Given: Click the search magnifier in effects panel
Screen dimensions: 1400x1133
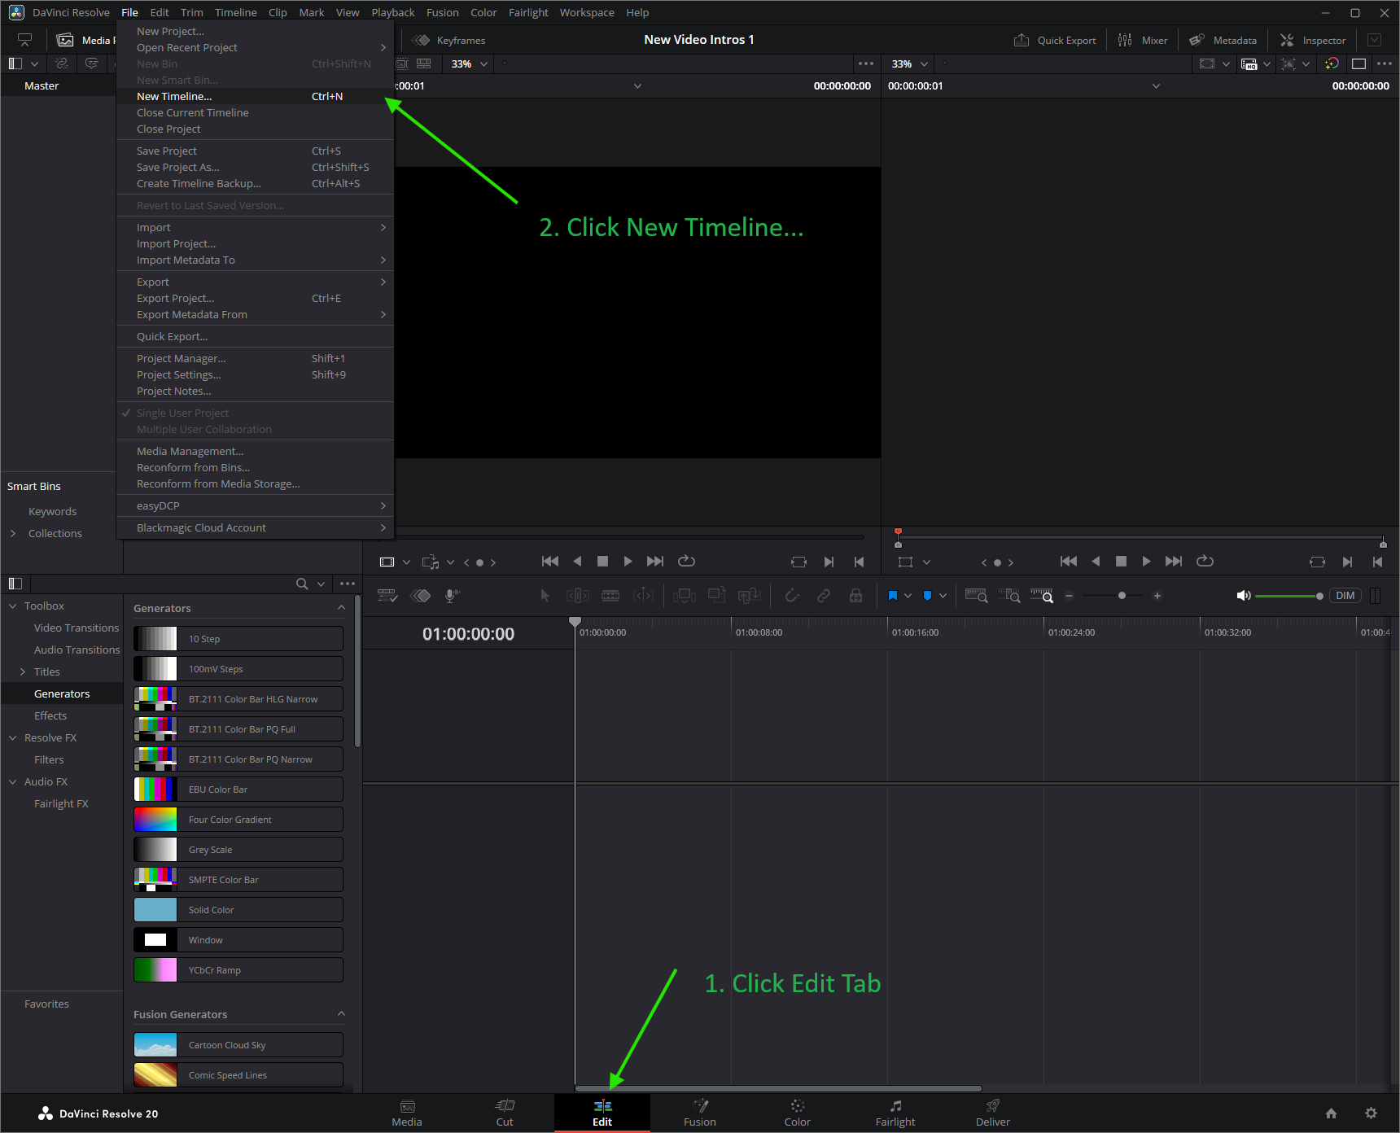Looking at the screenshot, I should 302,584.
